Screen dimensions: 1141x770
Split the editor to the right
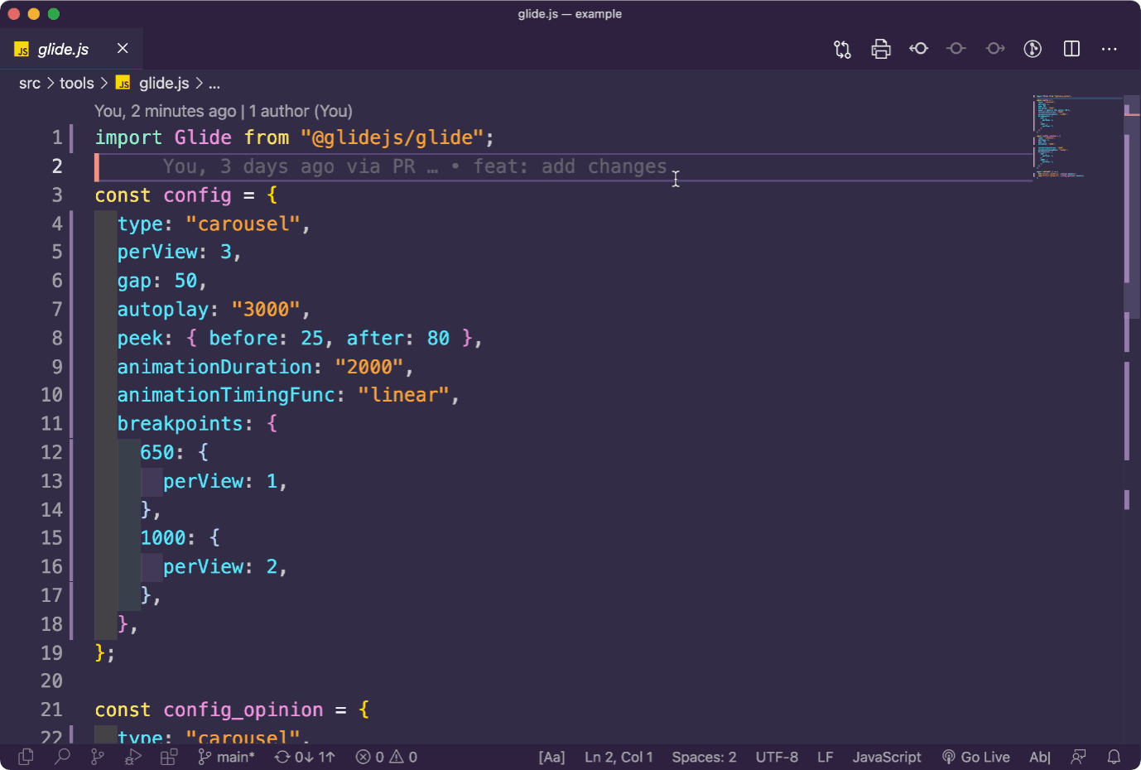(x=1071, y=49)
